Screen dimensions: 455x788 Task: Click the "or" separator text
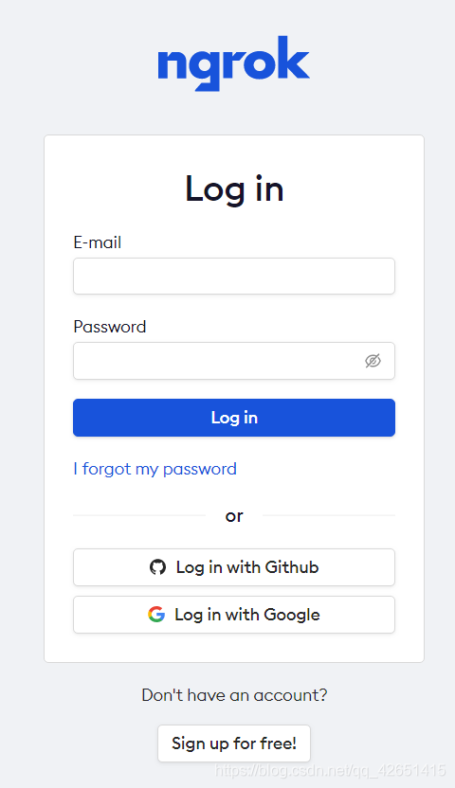234,516
